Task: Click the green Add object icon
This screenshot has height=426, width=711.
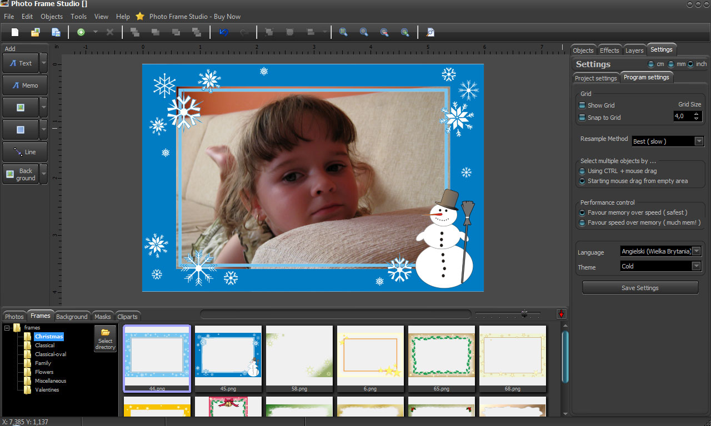Action: 81,32
